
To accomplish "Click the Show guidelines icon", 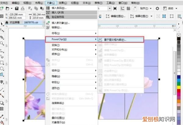I will (x=135, y=9).
